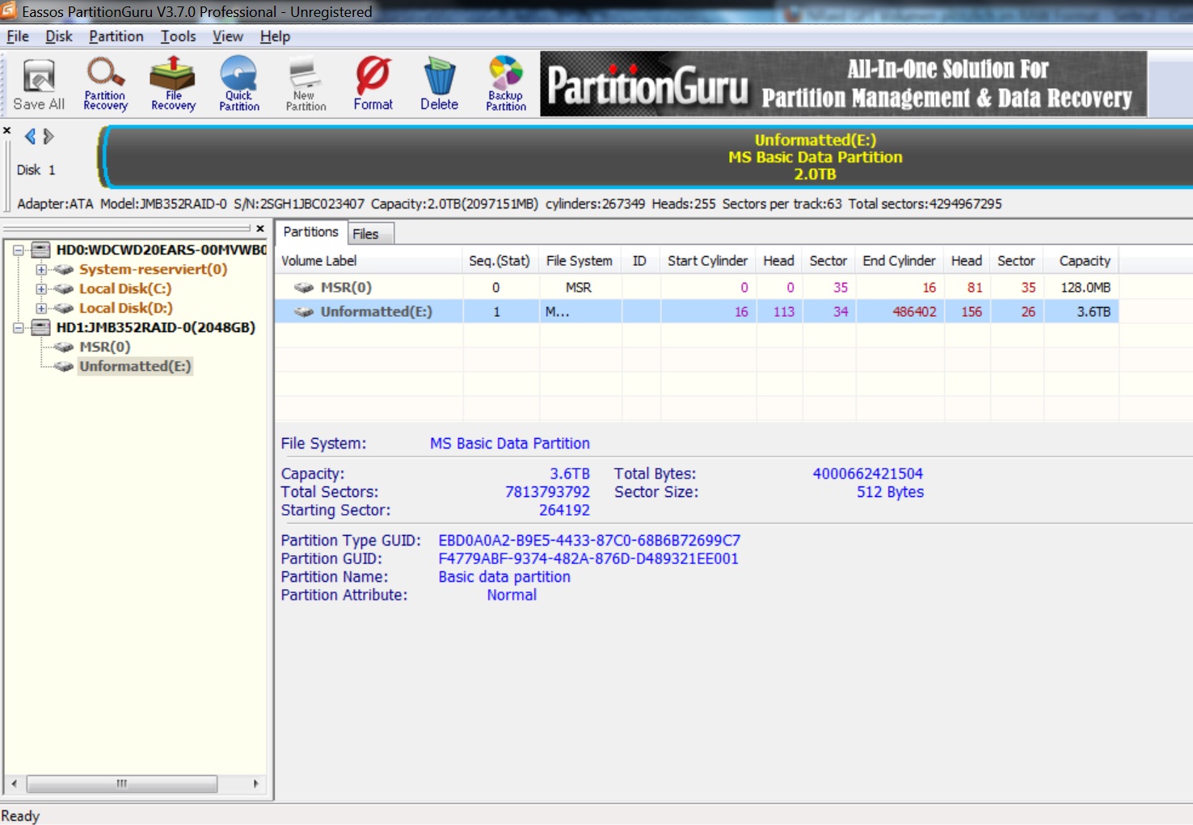The image size is (1193, 825).
Task: Close the disk tree side panel
Action: point(260,229)
